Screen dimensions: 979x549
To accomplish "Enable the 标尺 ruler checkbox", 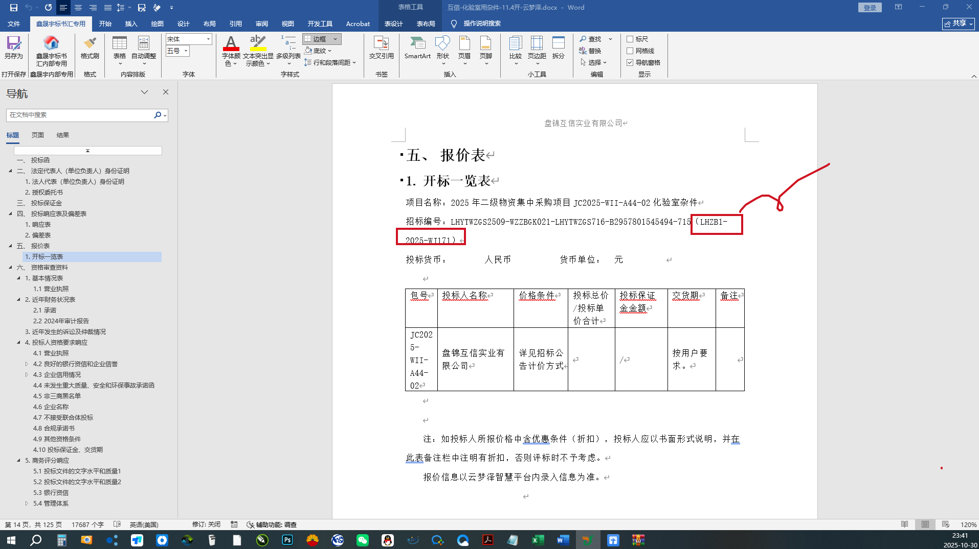I will tap(630, 39).
